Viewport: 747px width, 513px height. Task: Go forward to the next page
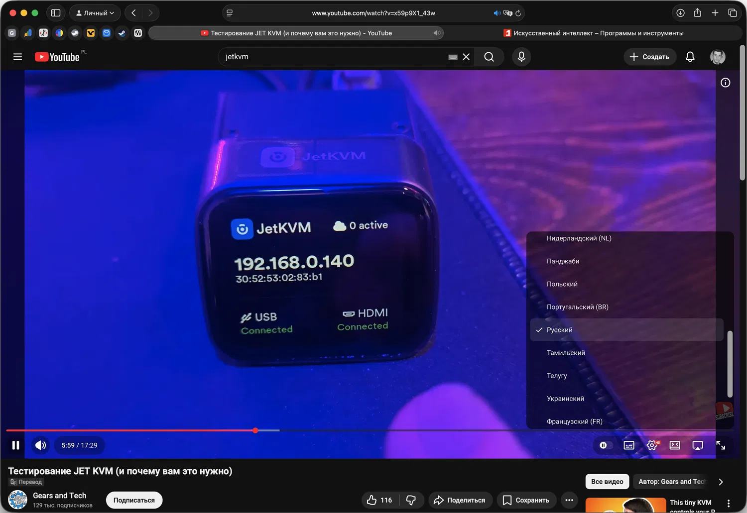(x=150, y=13)
